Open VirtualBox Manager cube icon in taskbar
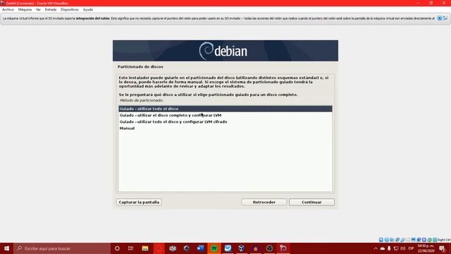Image resolution: width=451 pixels, height=254 pixels. [241, 248]
